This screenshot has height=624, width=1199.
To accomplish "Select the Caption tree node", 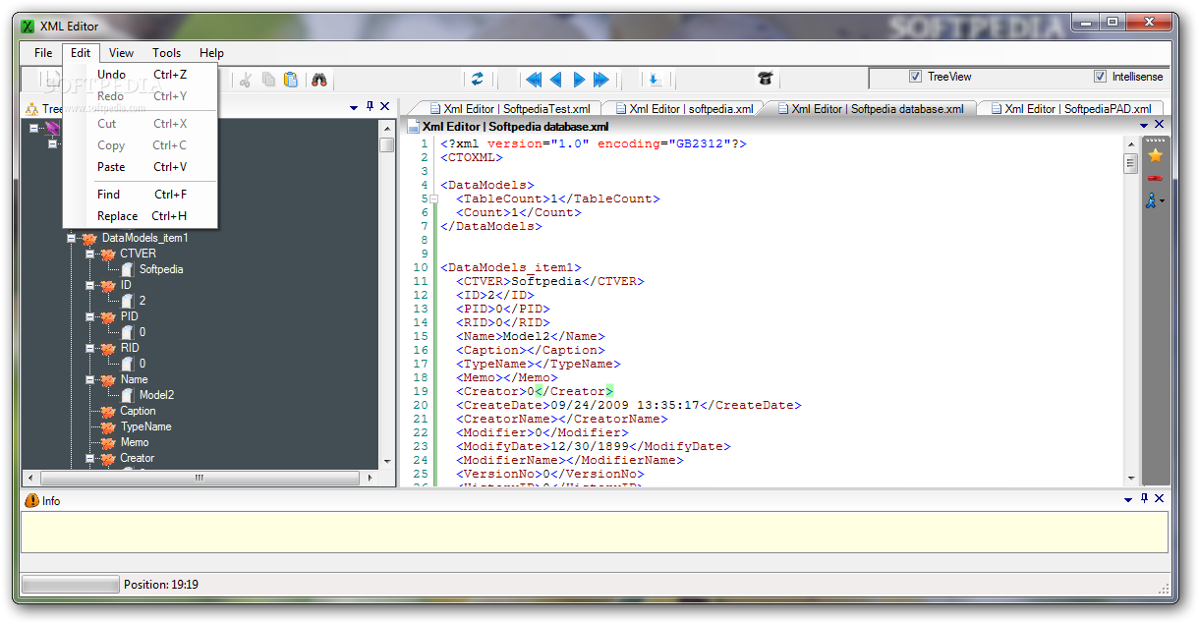I will tap(138, 411).
